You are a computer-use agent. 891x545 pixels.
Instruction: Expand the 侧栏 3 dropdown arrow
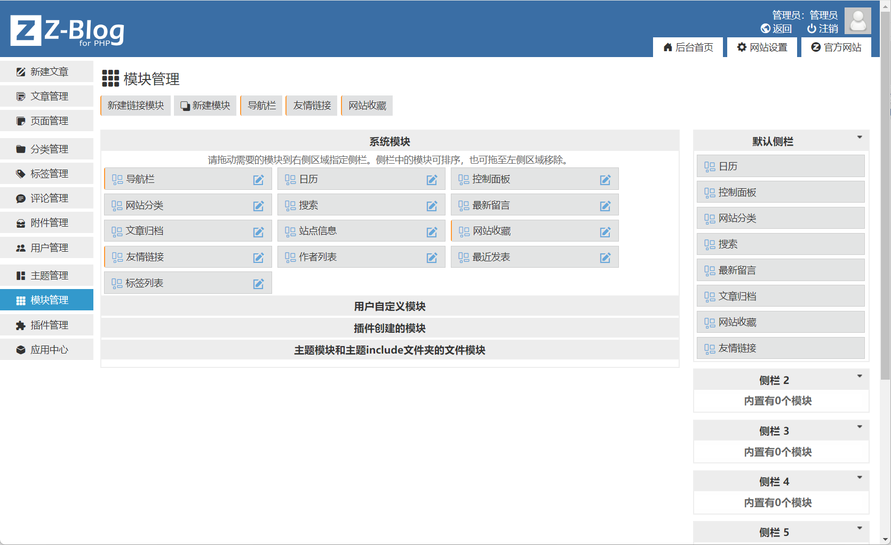pos(860,427)
